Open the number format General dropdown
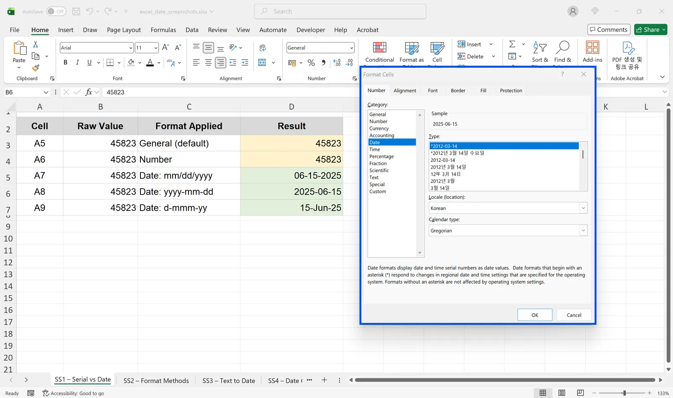 [x=352, y=48]
